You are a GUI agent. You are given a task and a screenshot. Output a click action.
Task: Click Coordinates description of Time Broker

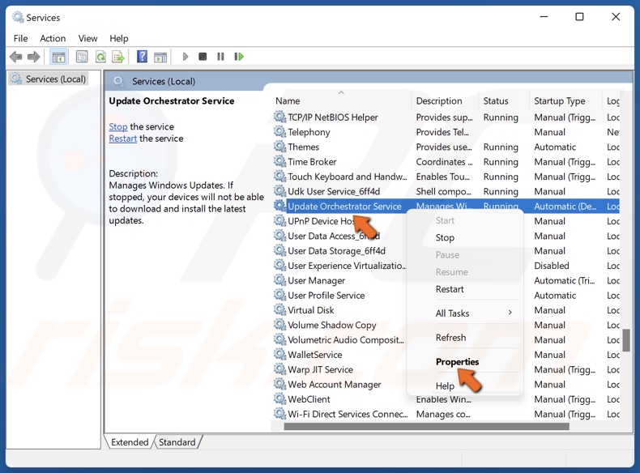pos(444,162)
